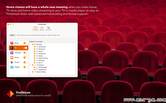166x103 pixels.
Task: Open the Devices toolbar icon
Action: (x=42, y=28)
